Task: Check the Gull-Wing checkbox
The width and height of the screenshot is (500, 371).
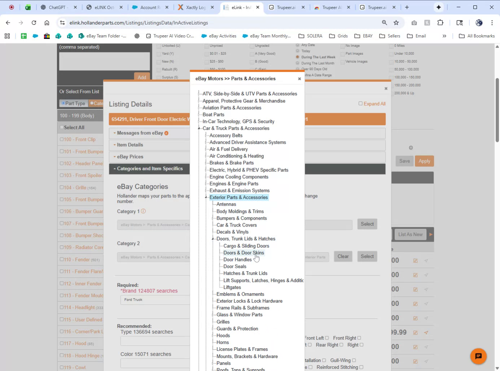Action: point(354,360)
